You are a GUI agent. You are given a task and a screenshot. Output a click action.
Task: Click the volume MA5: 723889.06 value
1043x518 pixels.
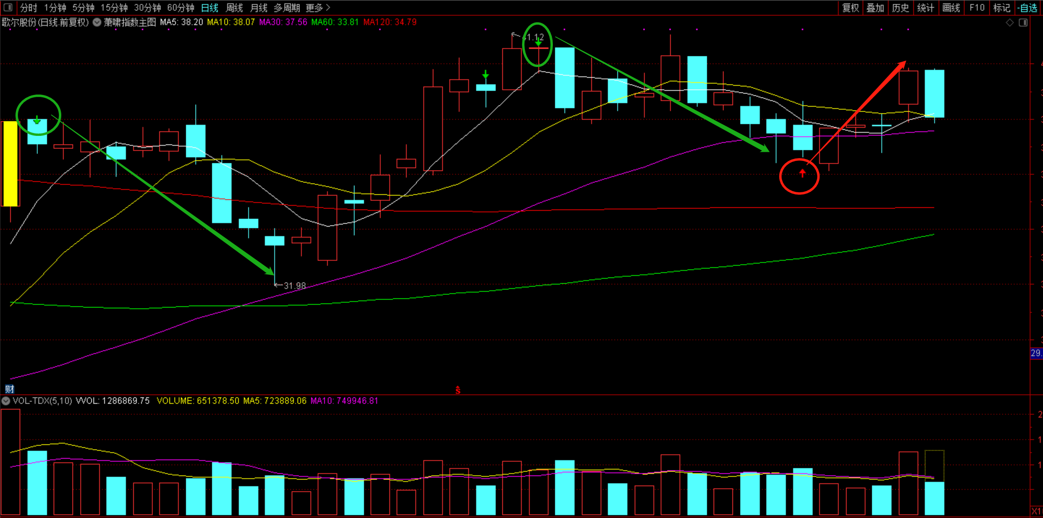[275, 401]
